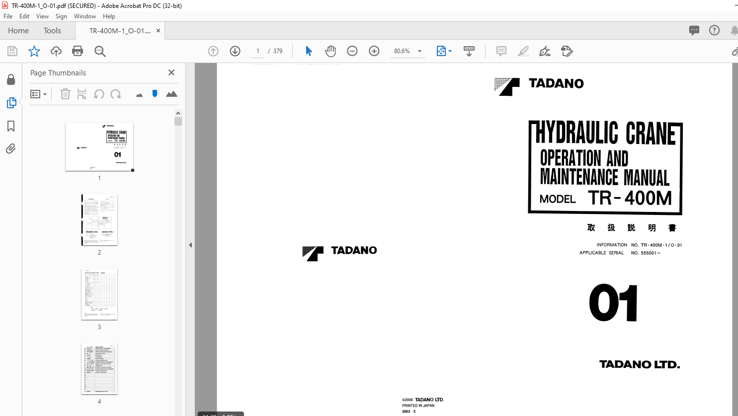This screenshot has height=416, width=738.
Task: Reduce thumbnail size with the small mountain icon
Action: point(139,95)
